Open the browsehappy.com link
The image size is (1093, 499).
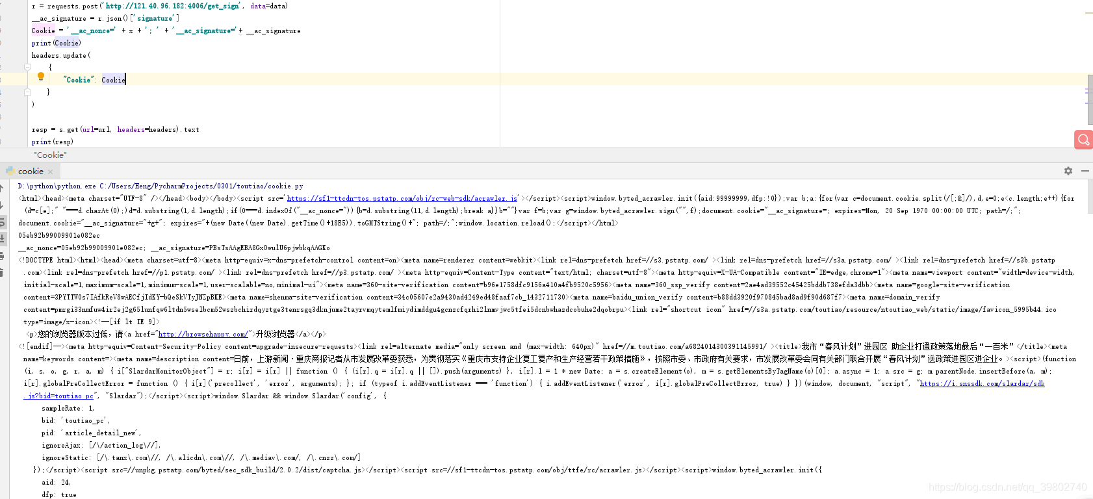coord(203,334)
